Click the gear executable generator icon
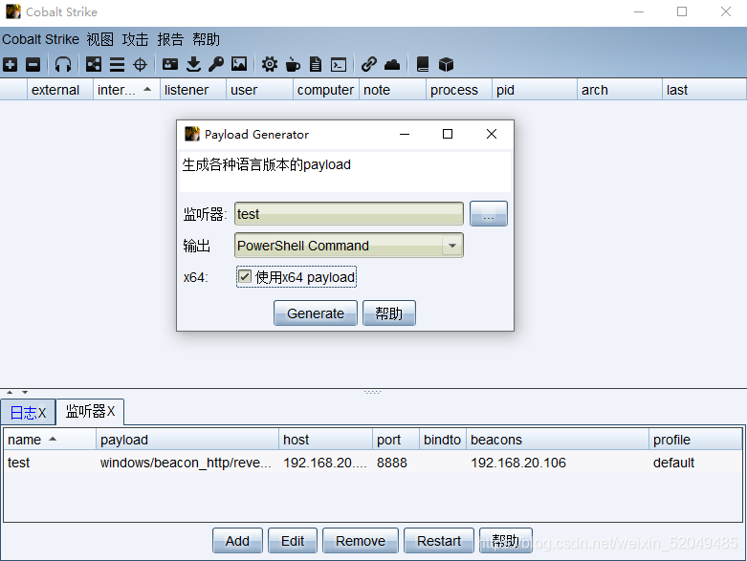 (270, 64)
